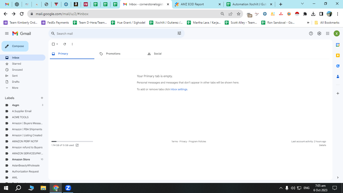The height and width of the screenshot is (193, 343).
Task: Open the All Bookmarks folder
Action: (x=327, y=23)
